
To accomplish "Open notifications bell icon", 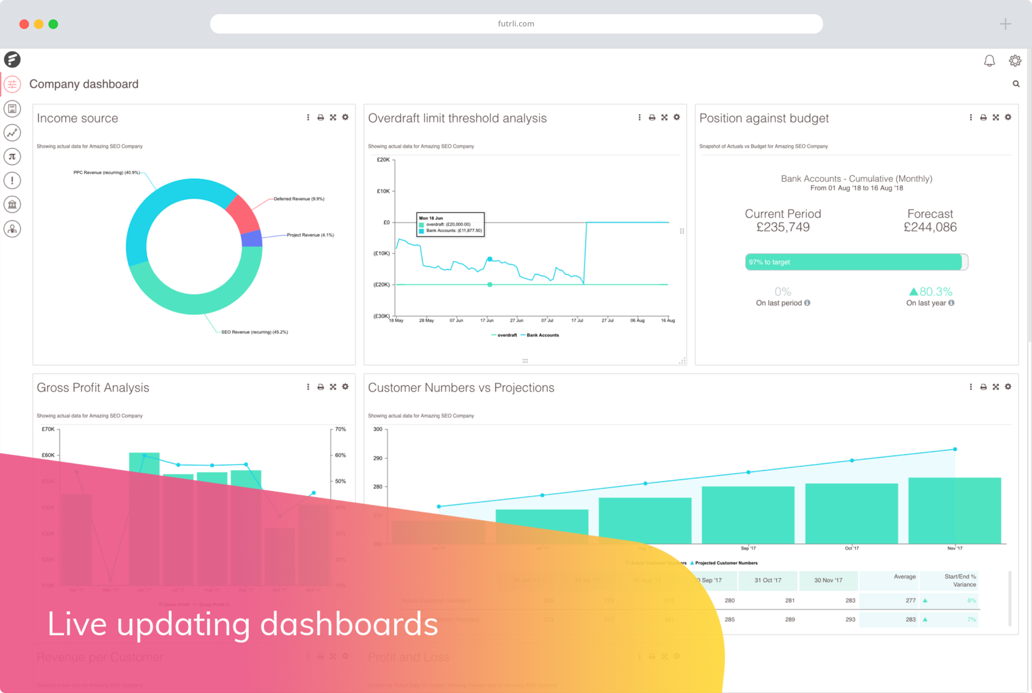I will pyautogui.click(x=989, y=61).
